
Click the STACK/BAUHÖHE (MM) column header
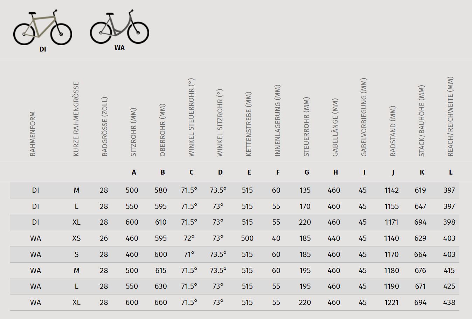[x=422, y=121]
